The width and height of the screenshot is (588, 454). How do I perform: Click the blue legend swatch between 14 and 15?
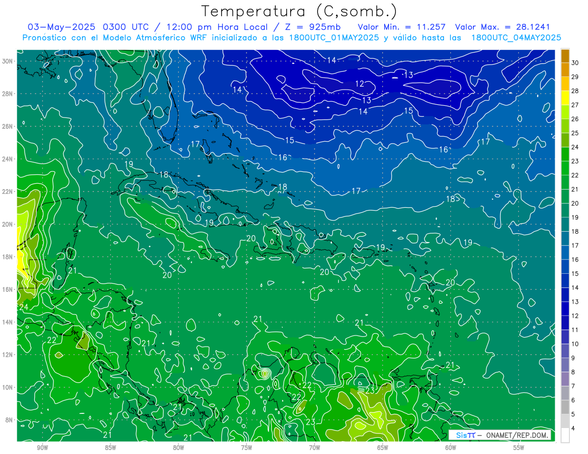pos(565,281)
